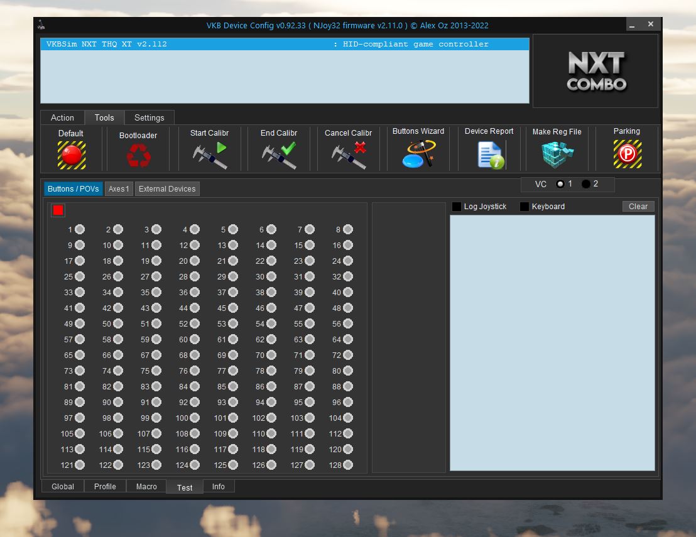Start calibration with the Start Calibr icon
Screen dimensions: 696x537
coord(210,155)
